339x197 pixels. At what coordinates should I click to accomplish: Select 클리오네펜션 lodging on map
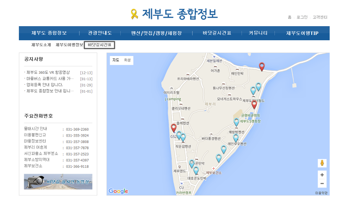(181, 108)
